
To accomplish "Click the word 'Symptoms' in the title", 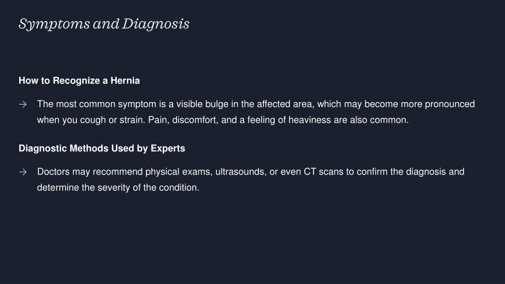I will pos(54,25).
